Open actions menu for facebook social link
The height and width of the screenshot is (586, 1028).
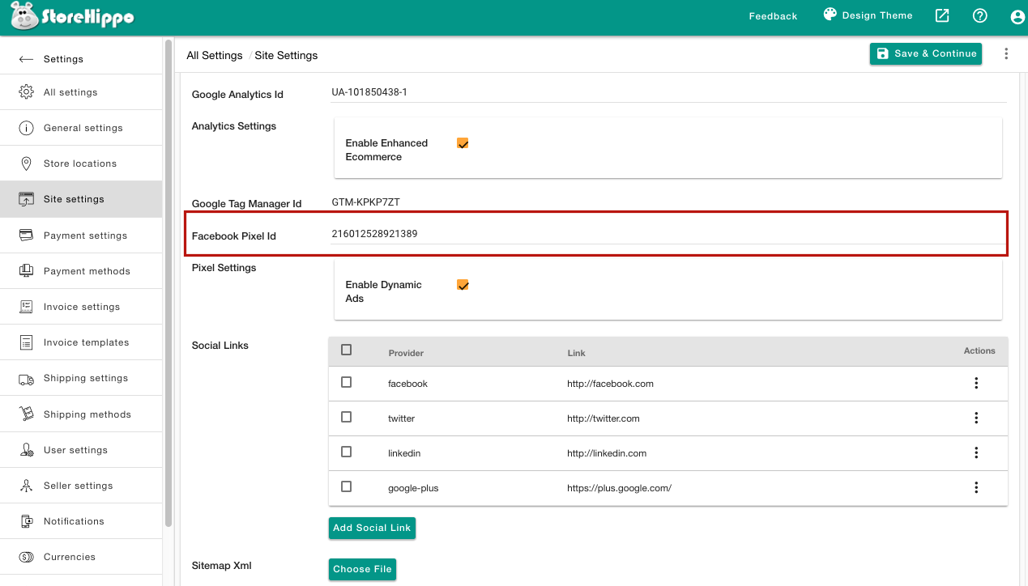tap(976, 383)
